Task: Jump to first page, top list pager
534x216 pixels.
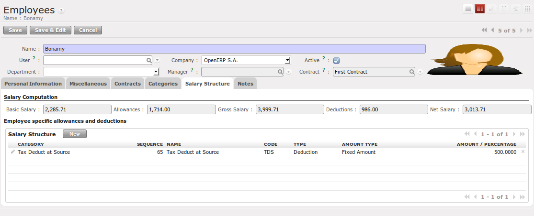Action: 467,134
